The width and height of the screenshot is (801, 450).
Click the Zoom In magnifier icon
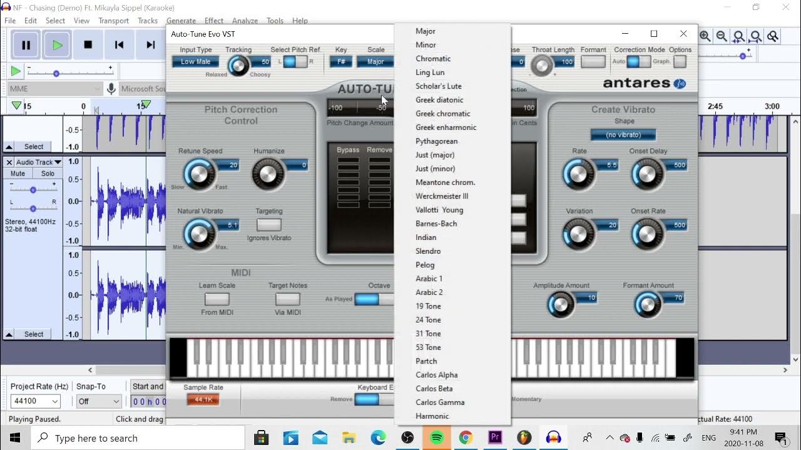tap(705, 36)
